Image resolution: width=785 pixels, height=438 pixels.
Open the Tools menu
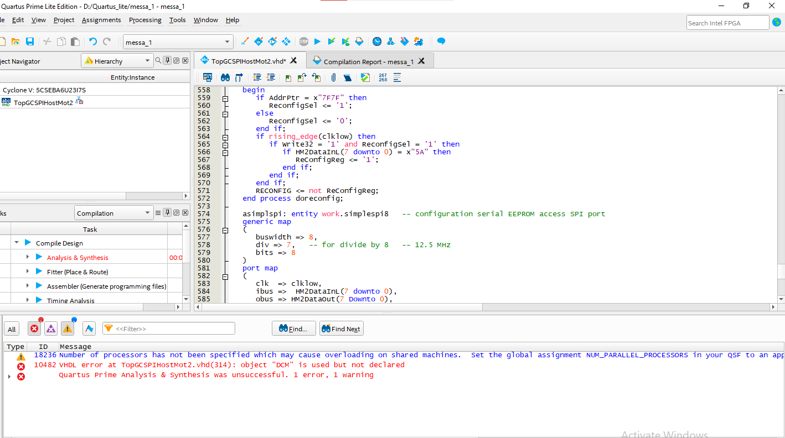pyautogui.click(x=177, y=20)
